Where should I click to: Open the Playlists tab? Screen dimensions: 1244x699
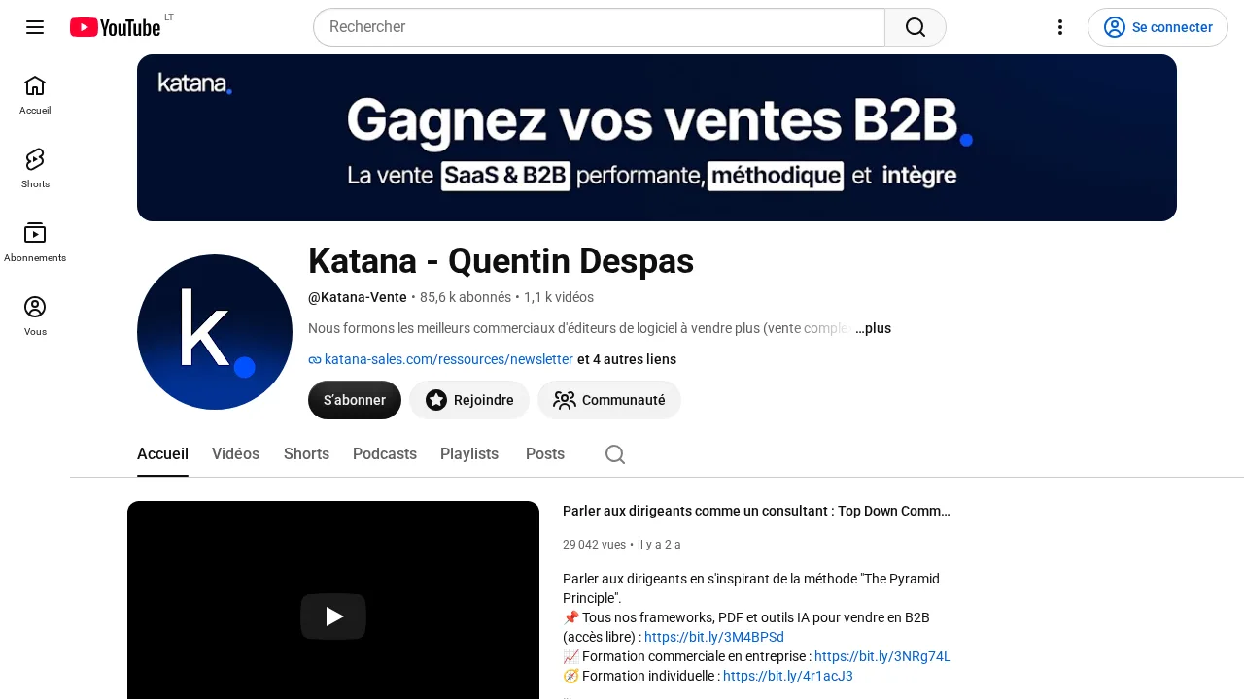point(469,454)
